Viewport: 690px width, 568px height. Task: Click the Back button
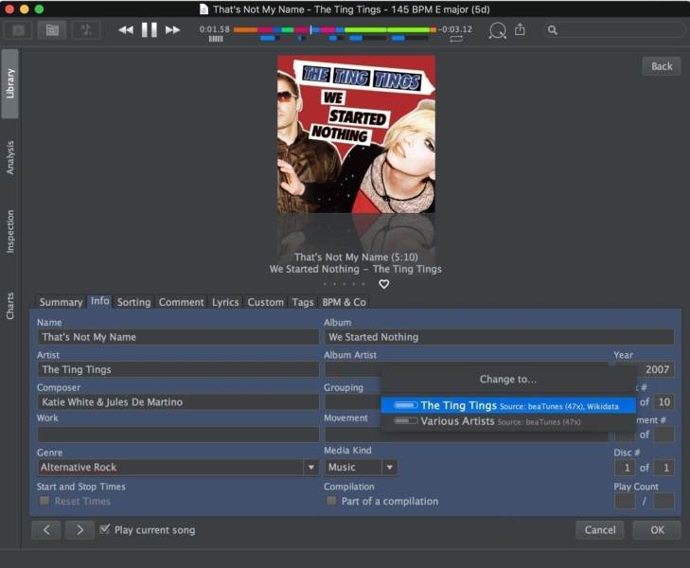pyautogui.click(x=662, y=66)
